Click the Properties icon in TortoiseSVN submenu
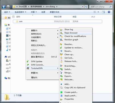This screenshot has height=103, width=115. pos(61,99)
